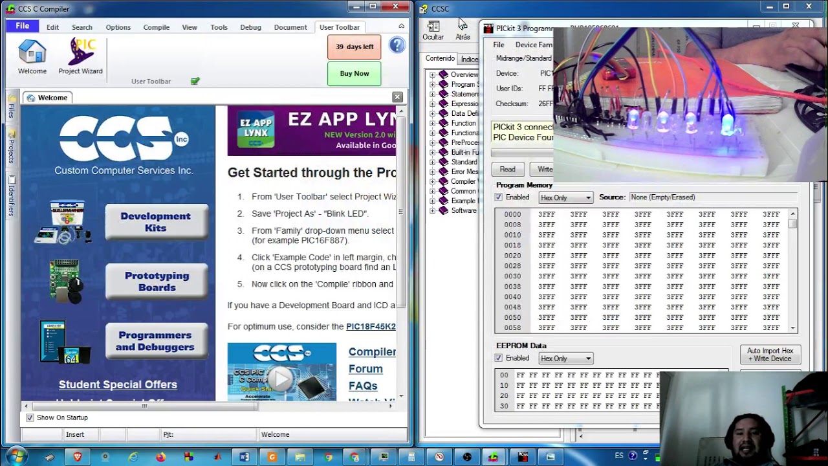Click the Prototyping Boards product image

click(x=67, y=281)
